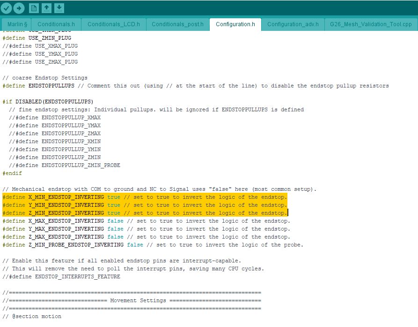Click the Open sketch up-arrow icon
418x327 pixels.
(x=46, y=8)
